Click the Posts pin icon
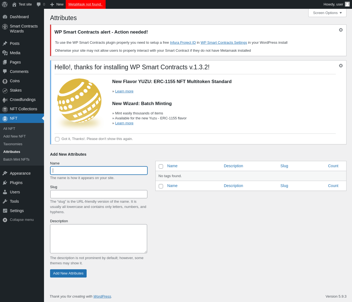352x302 pixels. [5, 43]
